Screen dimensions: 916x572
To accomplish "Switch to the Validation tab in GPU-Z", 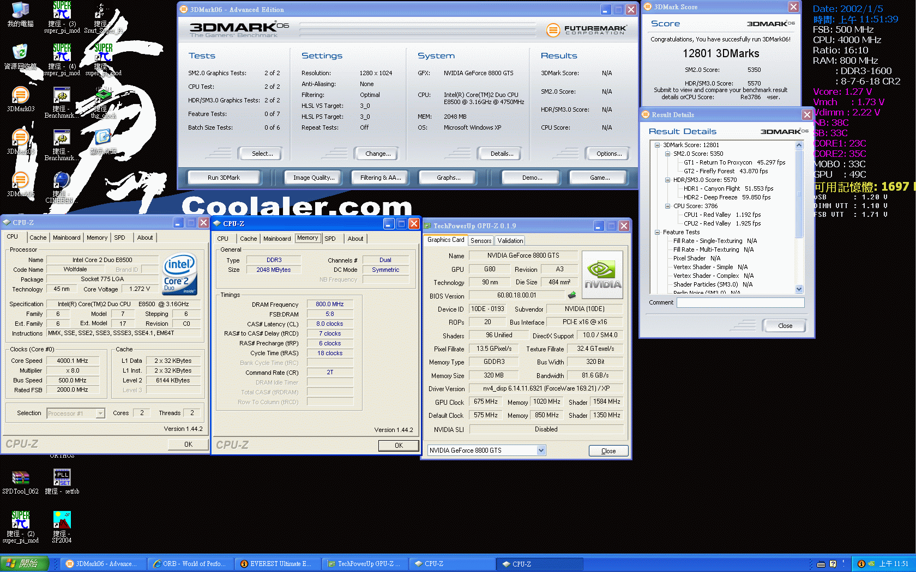I will (x=510, y=240).
